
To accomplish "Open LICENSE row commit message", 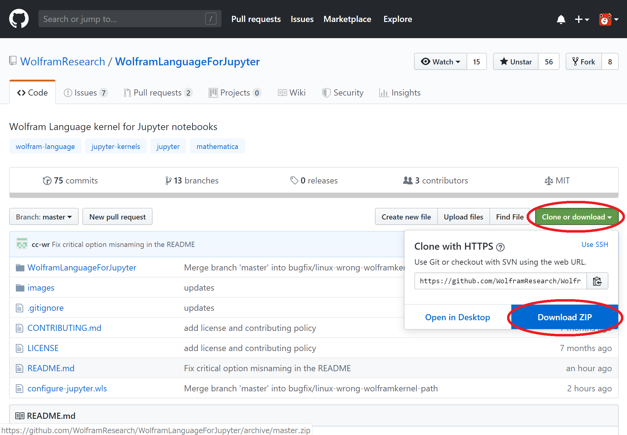I will click(x=250, y=348).
